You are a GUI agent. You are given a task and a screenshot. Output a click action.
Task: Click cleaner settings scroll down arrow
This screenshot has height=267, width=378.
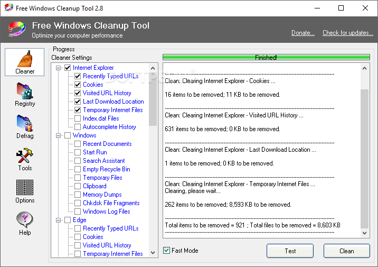153,253
